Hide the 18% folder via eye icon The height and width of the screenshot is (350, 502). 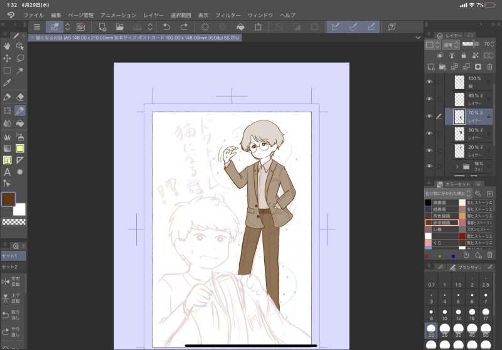pos(429,166)
